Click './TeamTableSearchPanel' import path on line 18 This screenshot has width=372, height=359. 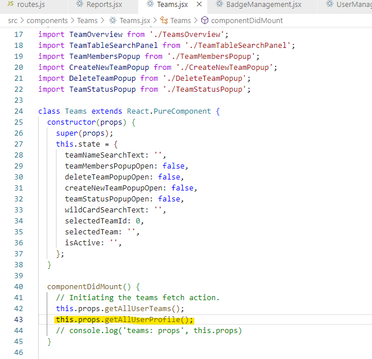[239, 46]
